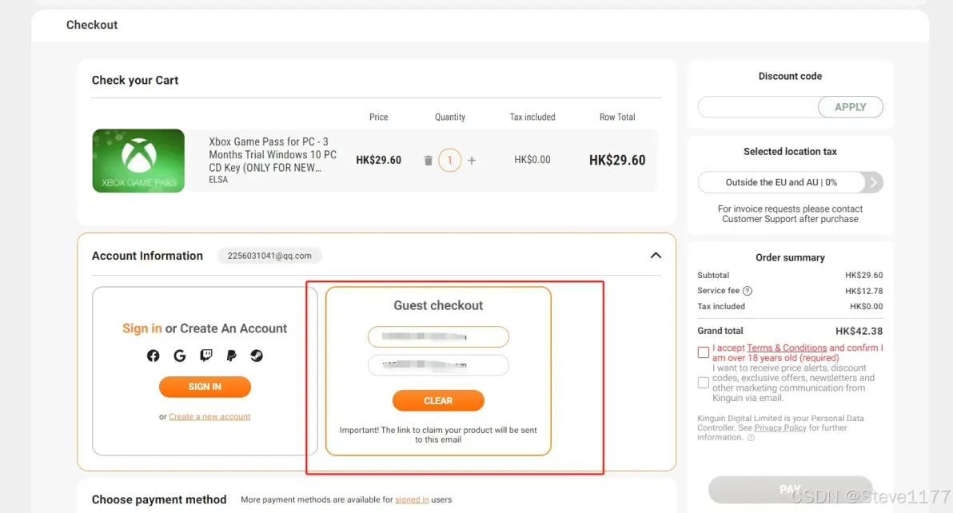Screen dimensions: 953x513
Task: Open the Privacy Policy link
Action: [780, 427]
